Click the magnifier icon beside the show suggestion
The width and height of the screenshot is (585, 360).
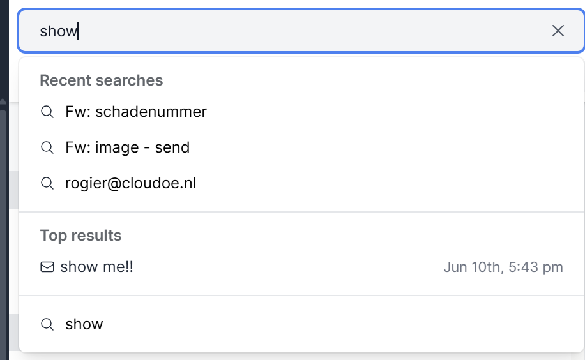click(x=47, y=324)
